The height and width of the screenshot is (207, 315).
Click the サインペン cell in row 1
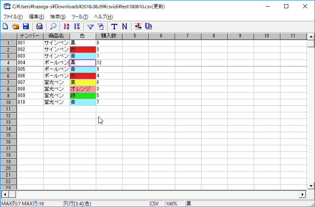[56, 43]
